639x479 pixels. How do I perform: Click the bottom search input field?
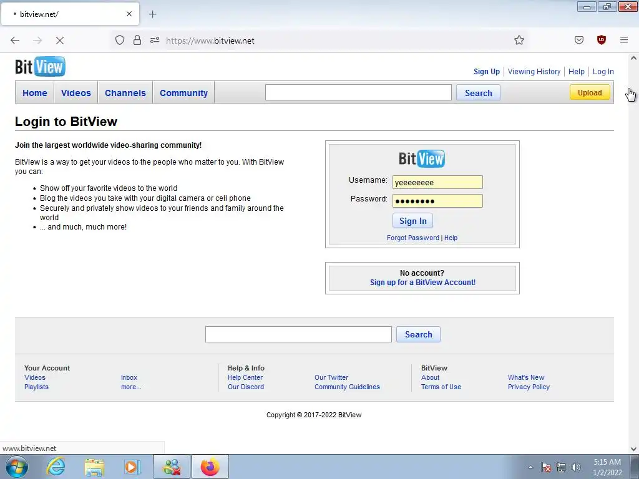(x=298, y=334)
